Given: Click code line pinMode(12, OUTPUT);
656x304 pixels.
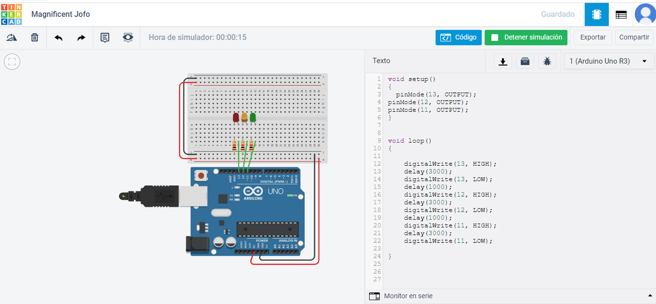Looking at the screenshot, I should point(428,102).
